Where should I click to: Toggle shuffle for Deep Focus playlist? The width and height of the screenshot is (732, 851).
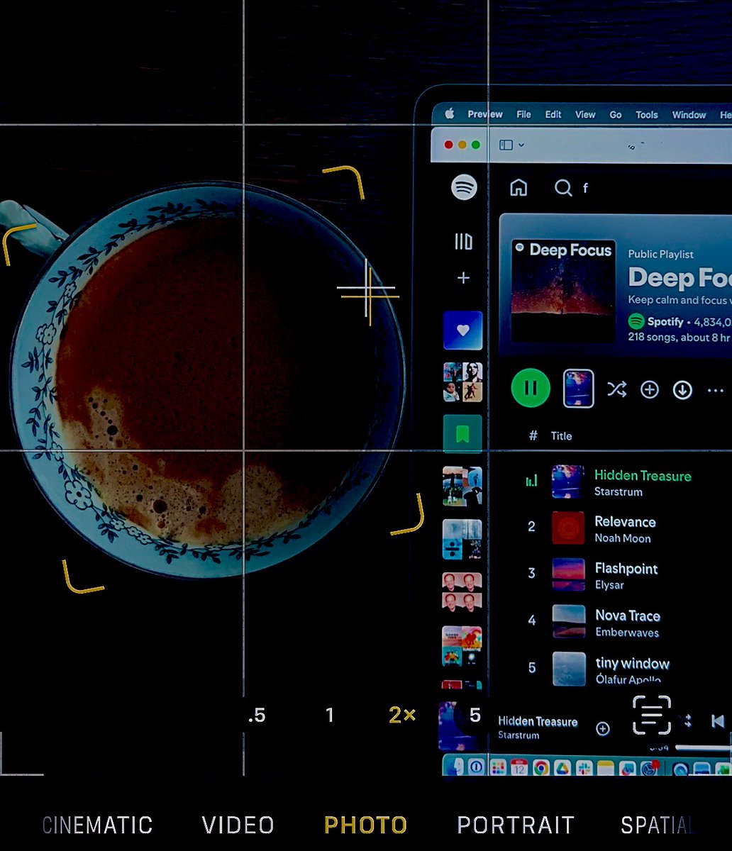click(616, 389)
